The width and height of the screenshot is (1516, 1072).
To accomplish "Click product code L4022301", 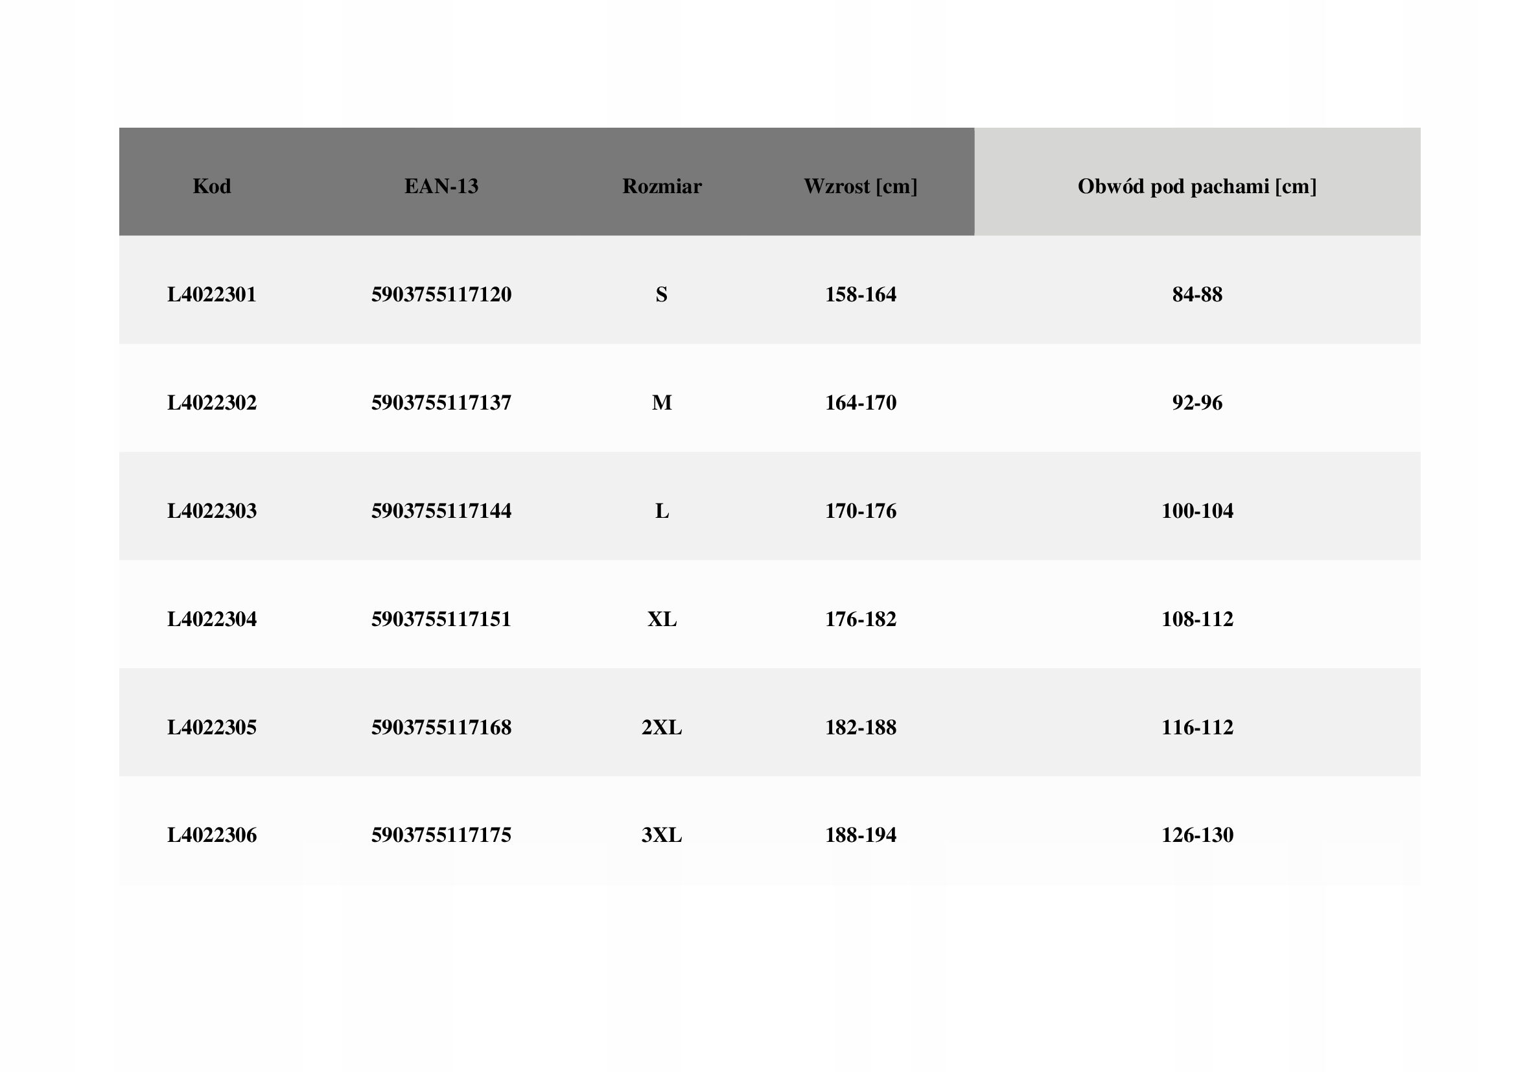I will (212, 294).
